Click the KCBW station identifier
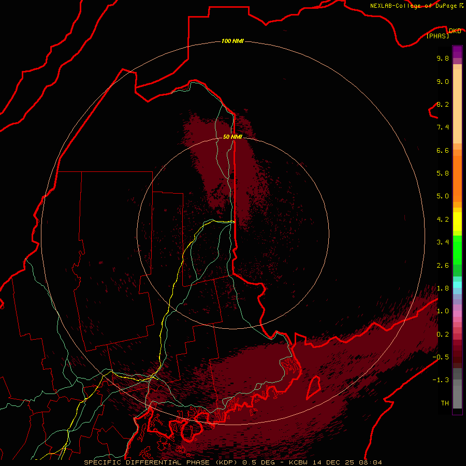The width and height of the screenshot is (466, 466). tap(298, 462)
